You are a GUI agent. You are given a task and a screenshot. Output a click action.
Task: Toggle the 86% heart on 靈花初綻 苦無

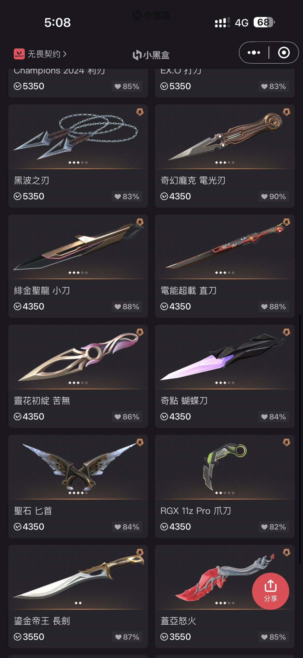click(127, 417)
